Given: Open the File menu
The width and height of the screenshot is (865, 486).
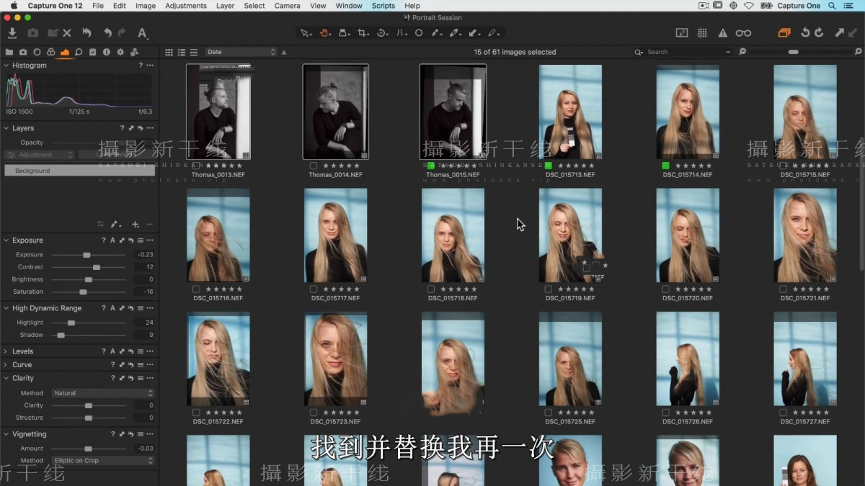Looking at the screenshot, I should 97,6.
